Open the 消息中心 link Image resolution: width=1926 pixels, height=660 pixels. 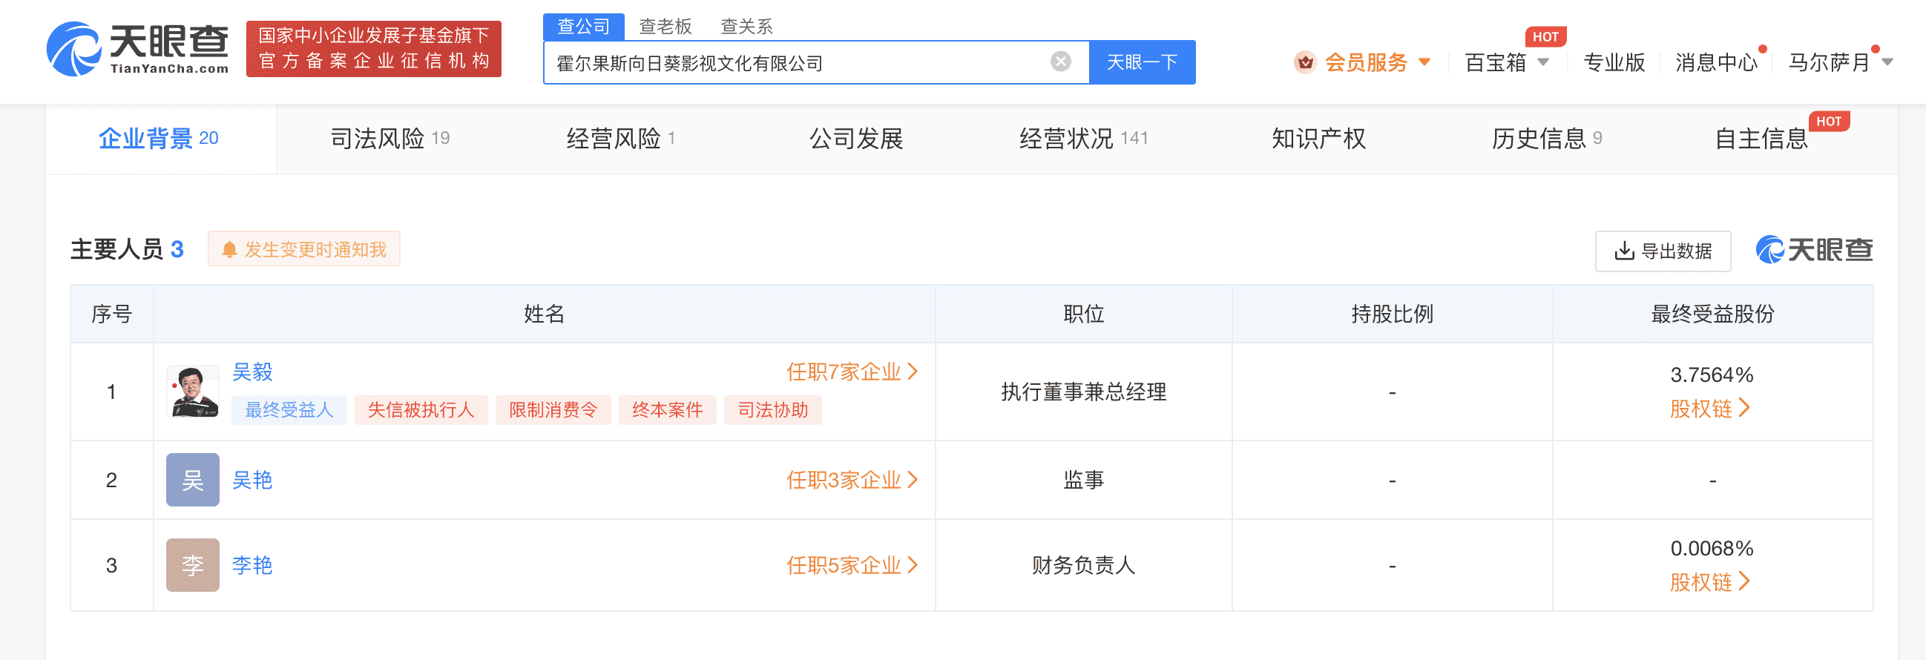[1717, 62]
